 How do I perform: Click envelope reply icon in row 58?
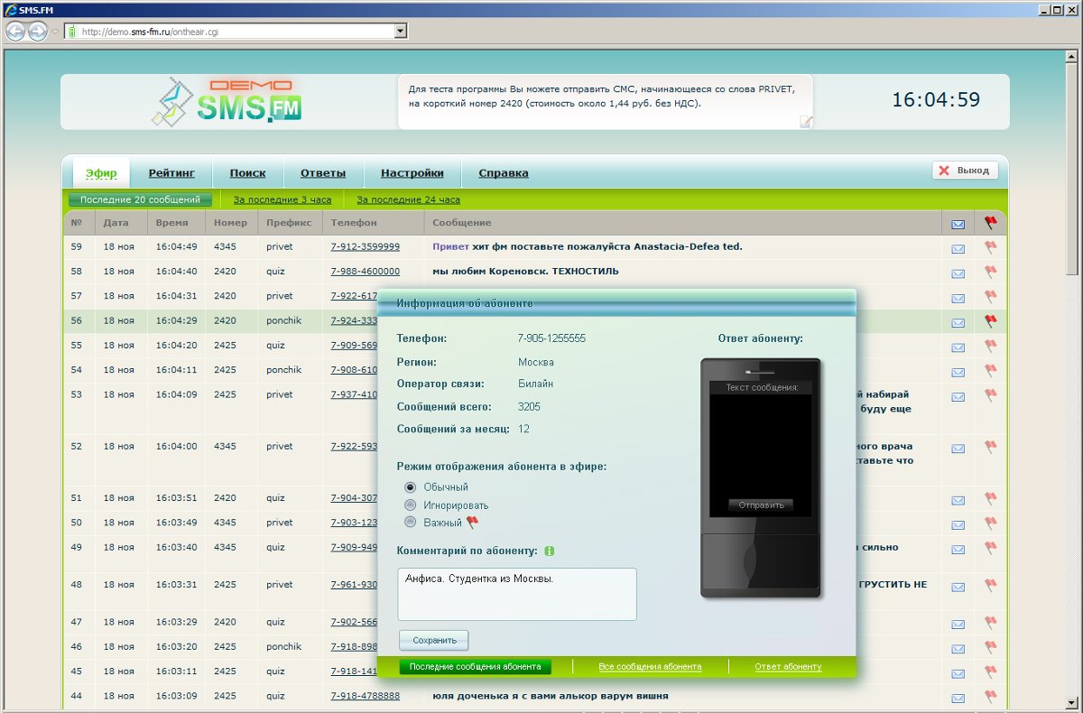click(958, 273)
